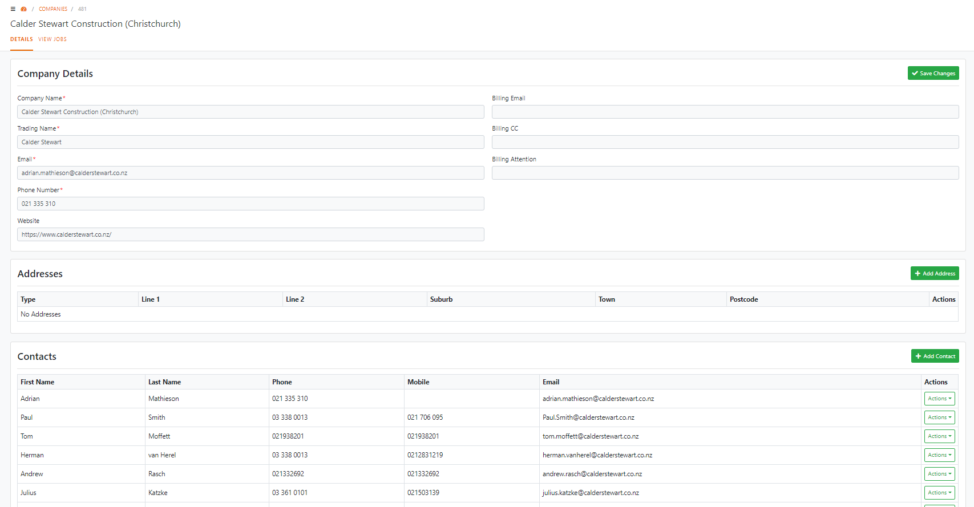Open Actions dropdown for Paul Smith
Viewport: 974px width, 507px height.
tap(939, 417)
